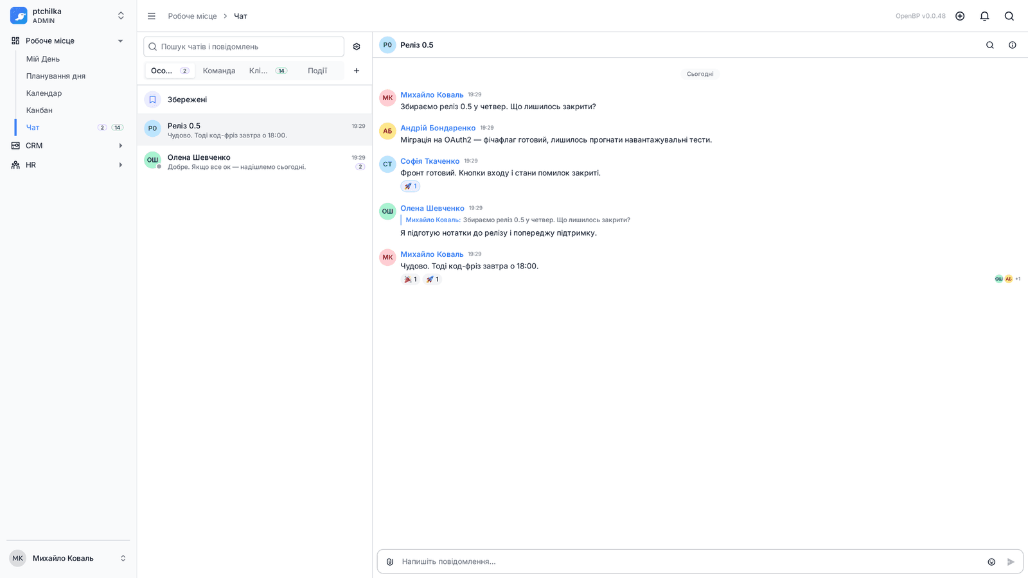Image resolution: width=1028 pixels, height=578 pixels.
Task: Open Мій День in the sidebar
Action: click(43, 59)
